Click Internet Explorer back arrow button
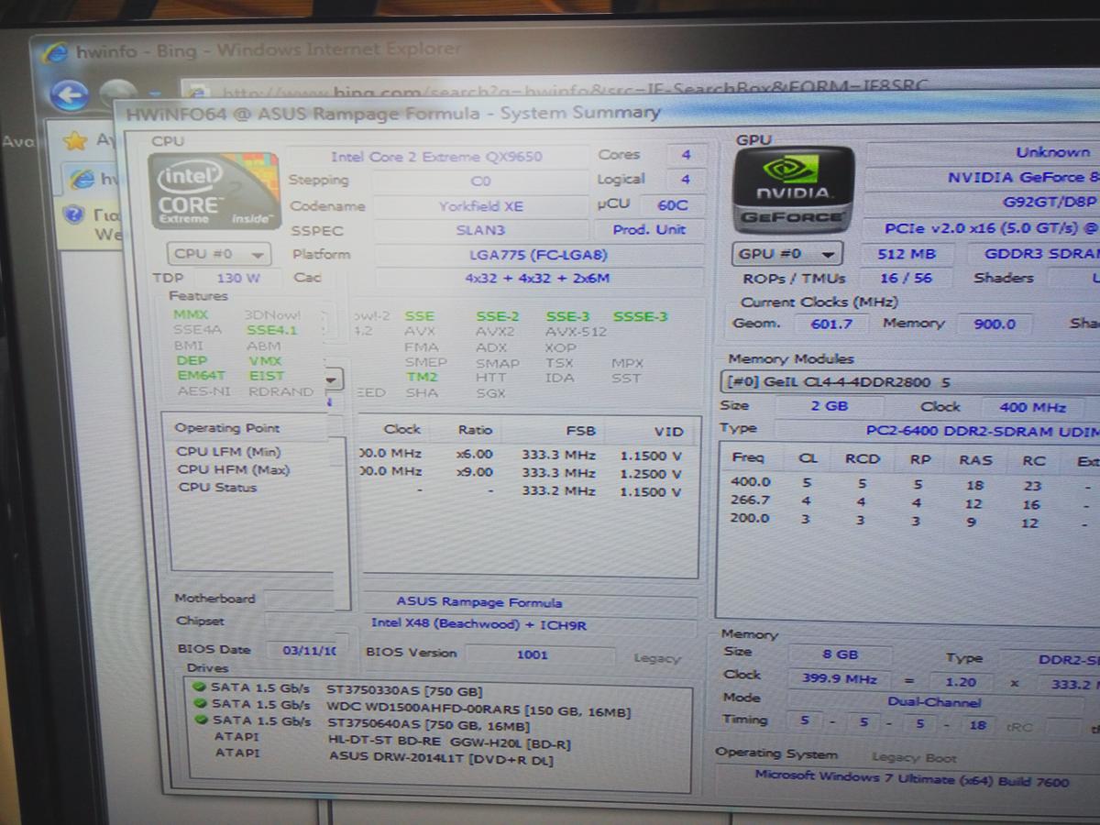The width and height of the screenshot is (1100, 825). (69, 93)
